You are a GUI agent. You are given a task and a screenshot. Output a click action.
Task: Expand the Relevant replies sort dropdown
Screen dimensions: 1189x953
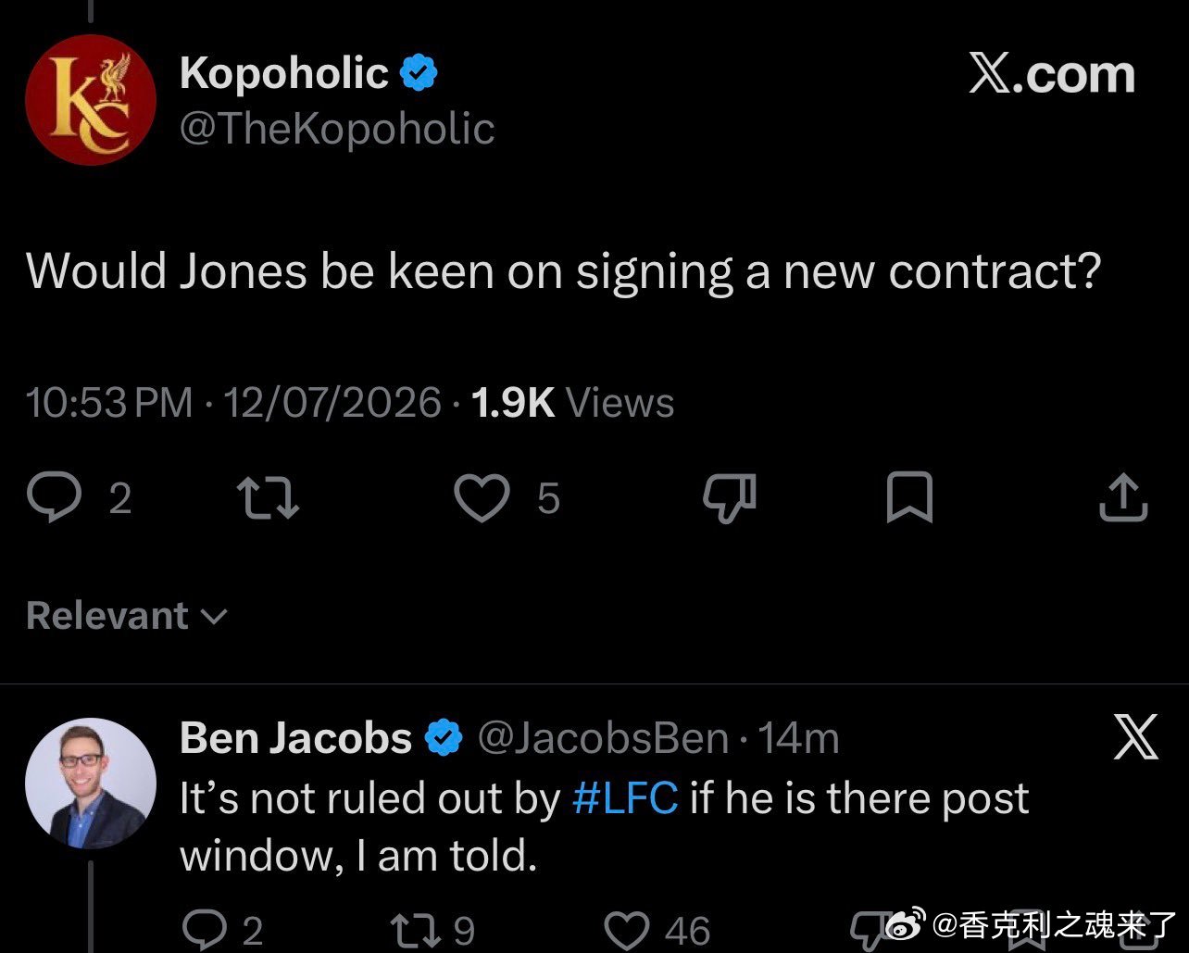(126, 616)
